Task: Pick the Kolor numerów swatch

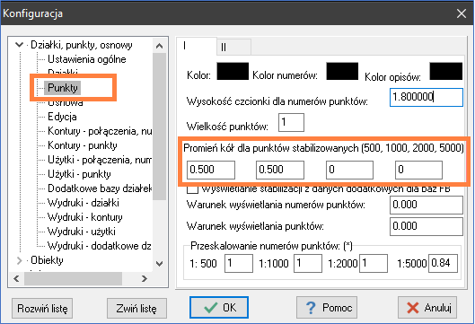Action: (x=342, y=71)
